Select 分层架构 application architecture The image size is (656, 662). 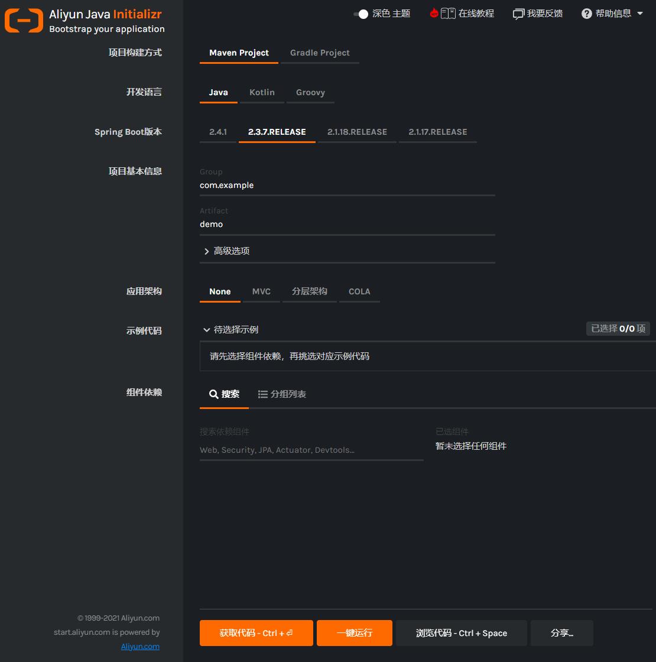[x=310, y=292]
